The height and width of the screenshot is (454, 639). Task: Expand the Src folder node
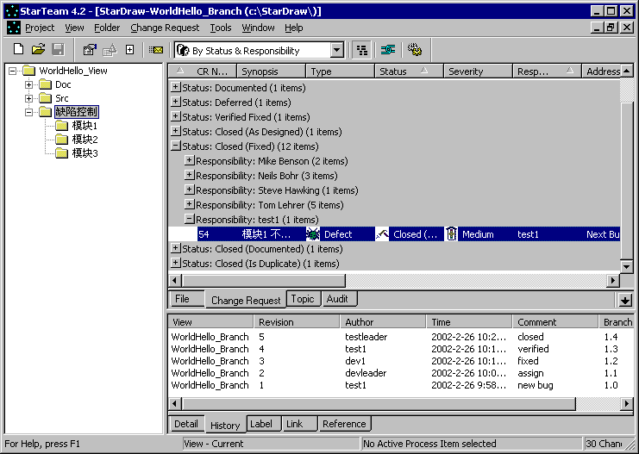tap(28, 98)
